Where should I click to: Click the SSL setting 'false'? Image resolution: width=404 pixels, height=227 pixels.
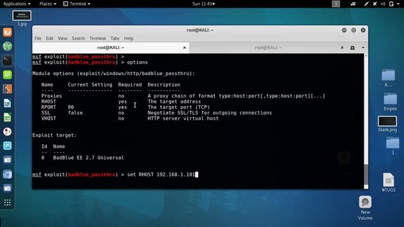[75, 113]
